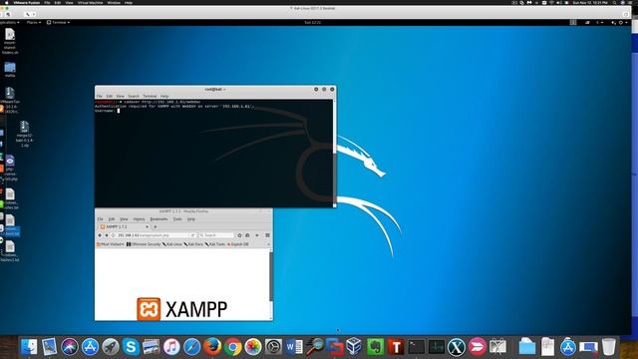Open Google Chrome from the Dock
The image size is (638, 359).
click(232, 347)
